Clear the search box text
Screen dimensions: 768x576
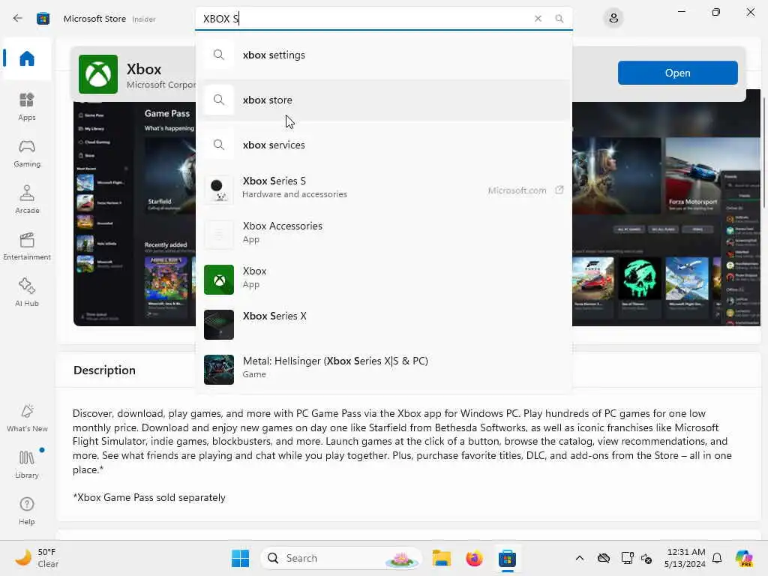click(538, 19)
